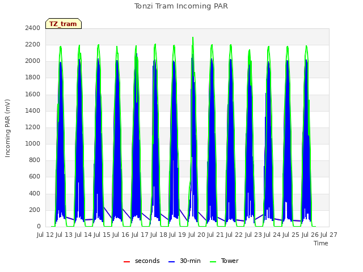
Task: Click the 'Tower' legend label
Action: tap(230, 261)
